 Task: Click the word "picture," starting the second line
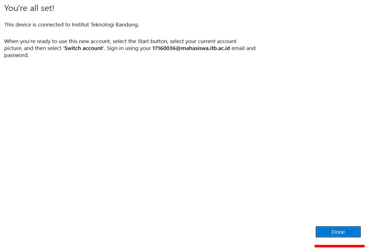point(14,48)
